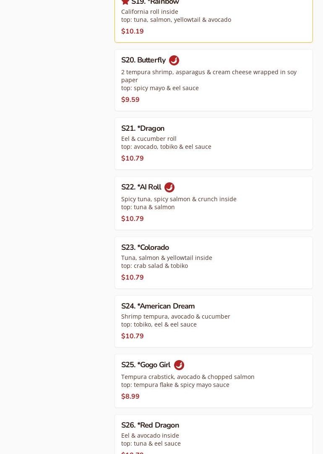Select the S20. Butterfly menu item title
This screenshot has width=323, height=454.
[x=143, y=60]
